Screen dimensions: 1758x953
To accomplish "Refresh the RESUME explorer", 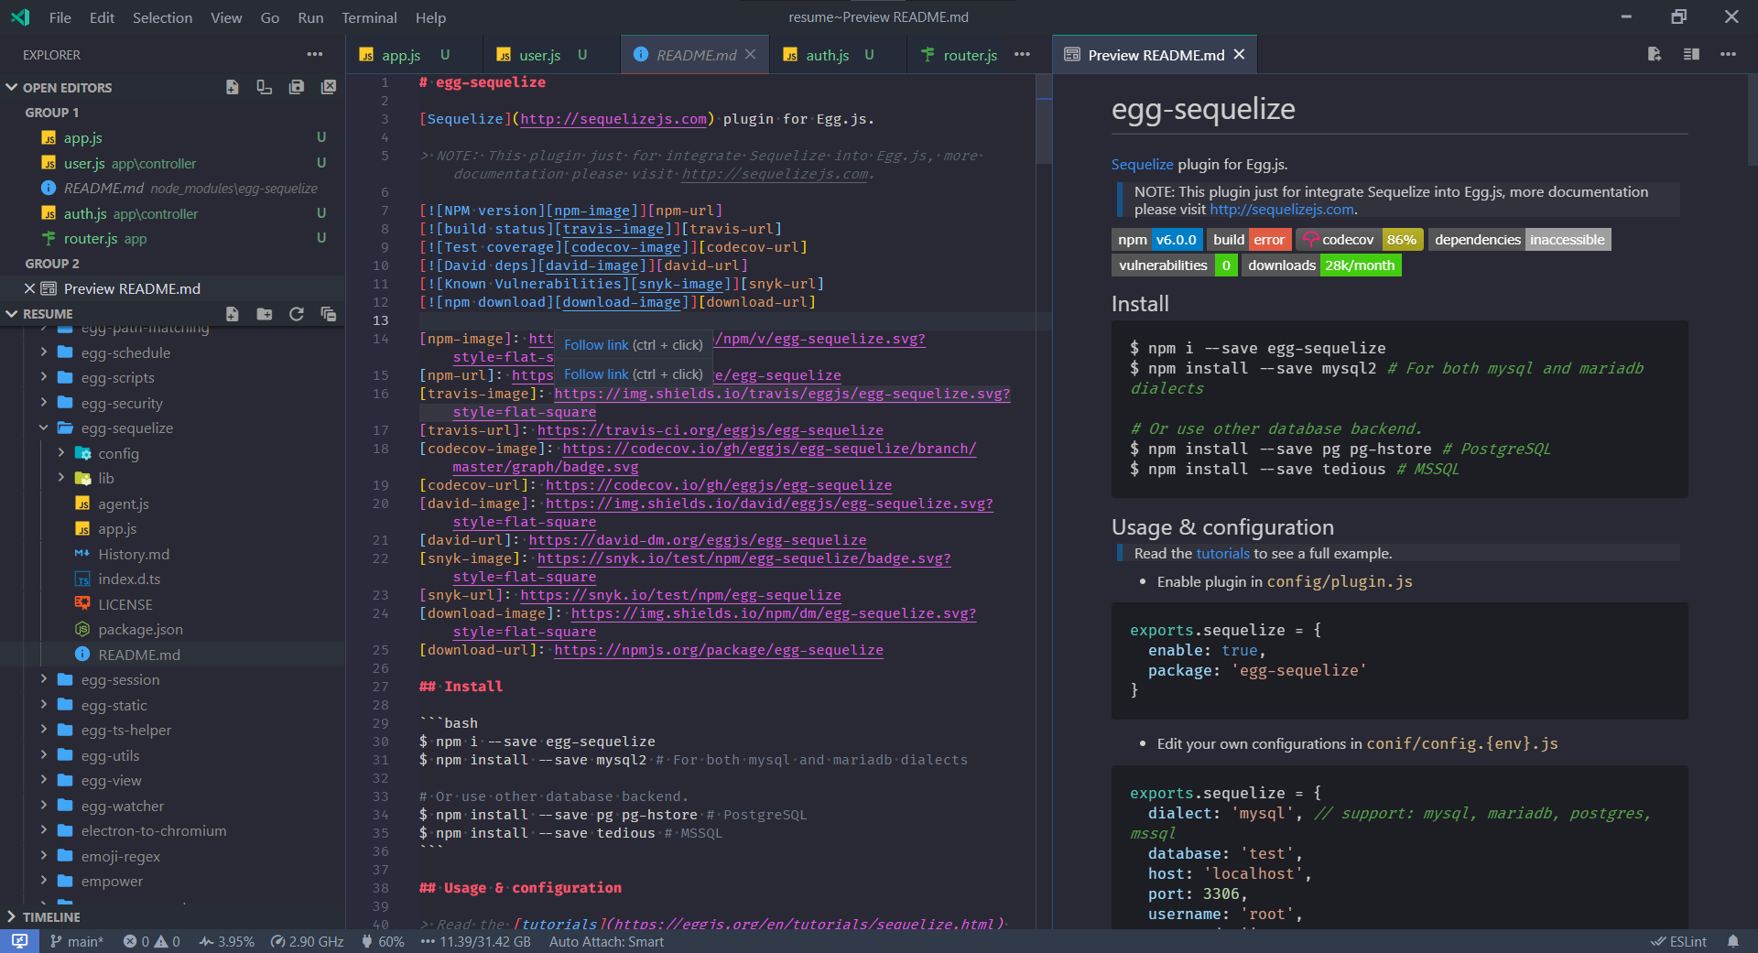I will [297, 314].
